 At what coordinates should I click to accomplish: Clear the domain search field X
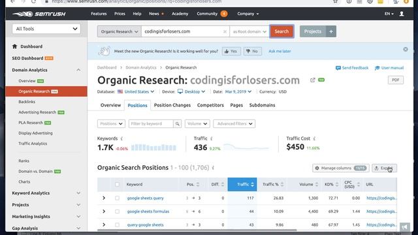[225, 31]
